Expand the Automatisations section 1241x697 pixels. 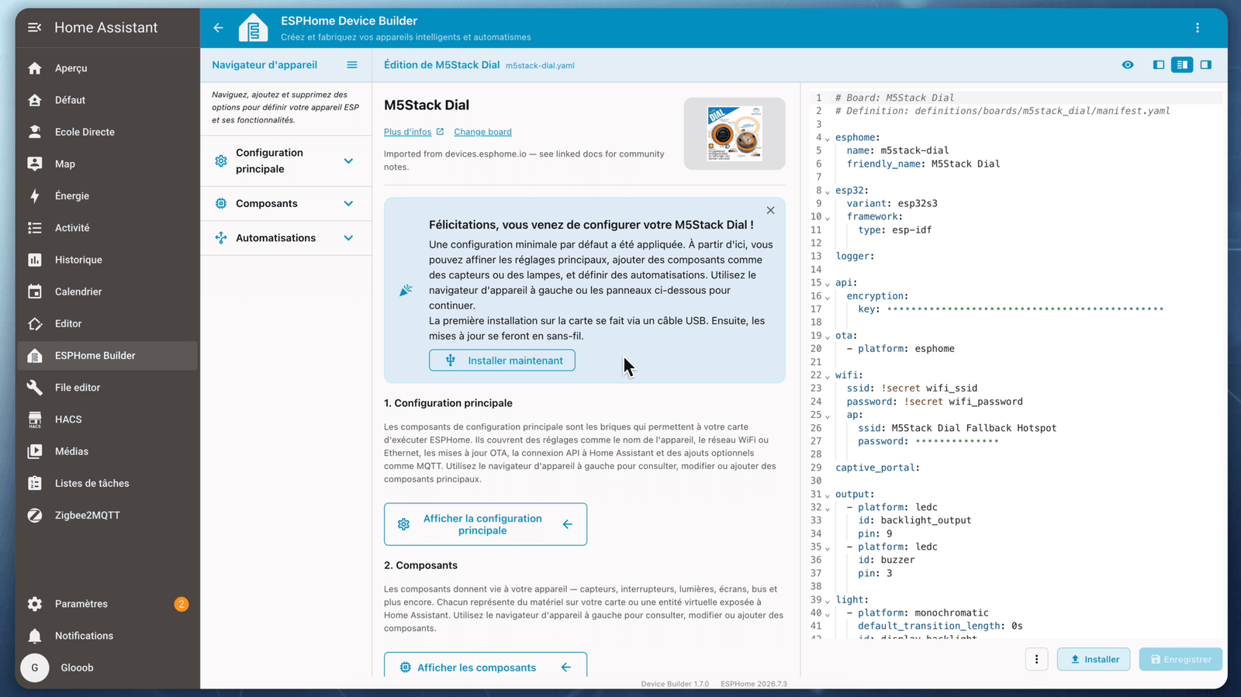point(285,238)
